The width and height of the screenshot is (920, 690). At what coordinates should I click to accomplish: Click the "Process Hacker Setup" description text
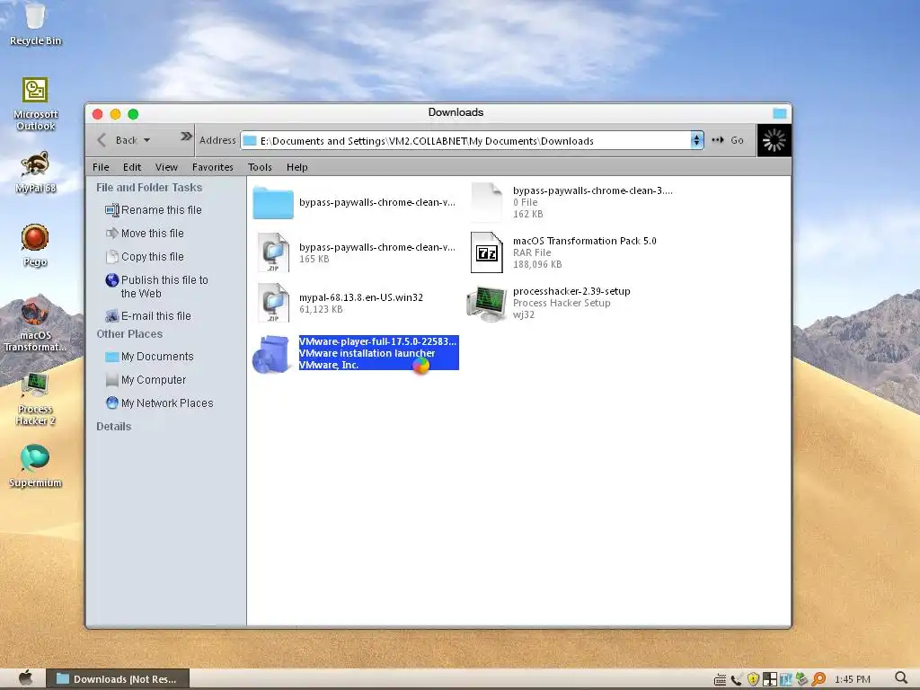click(562, 303)
